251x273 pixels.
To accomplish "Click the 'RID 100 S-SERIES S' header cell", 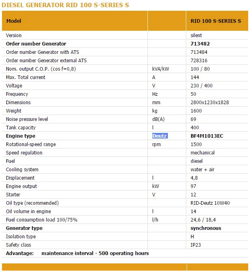I will (x=217, y=21).
